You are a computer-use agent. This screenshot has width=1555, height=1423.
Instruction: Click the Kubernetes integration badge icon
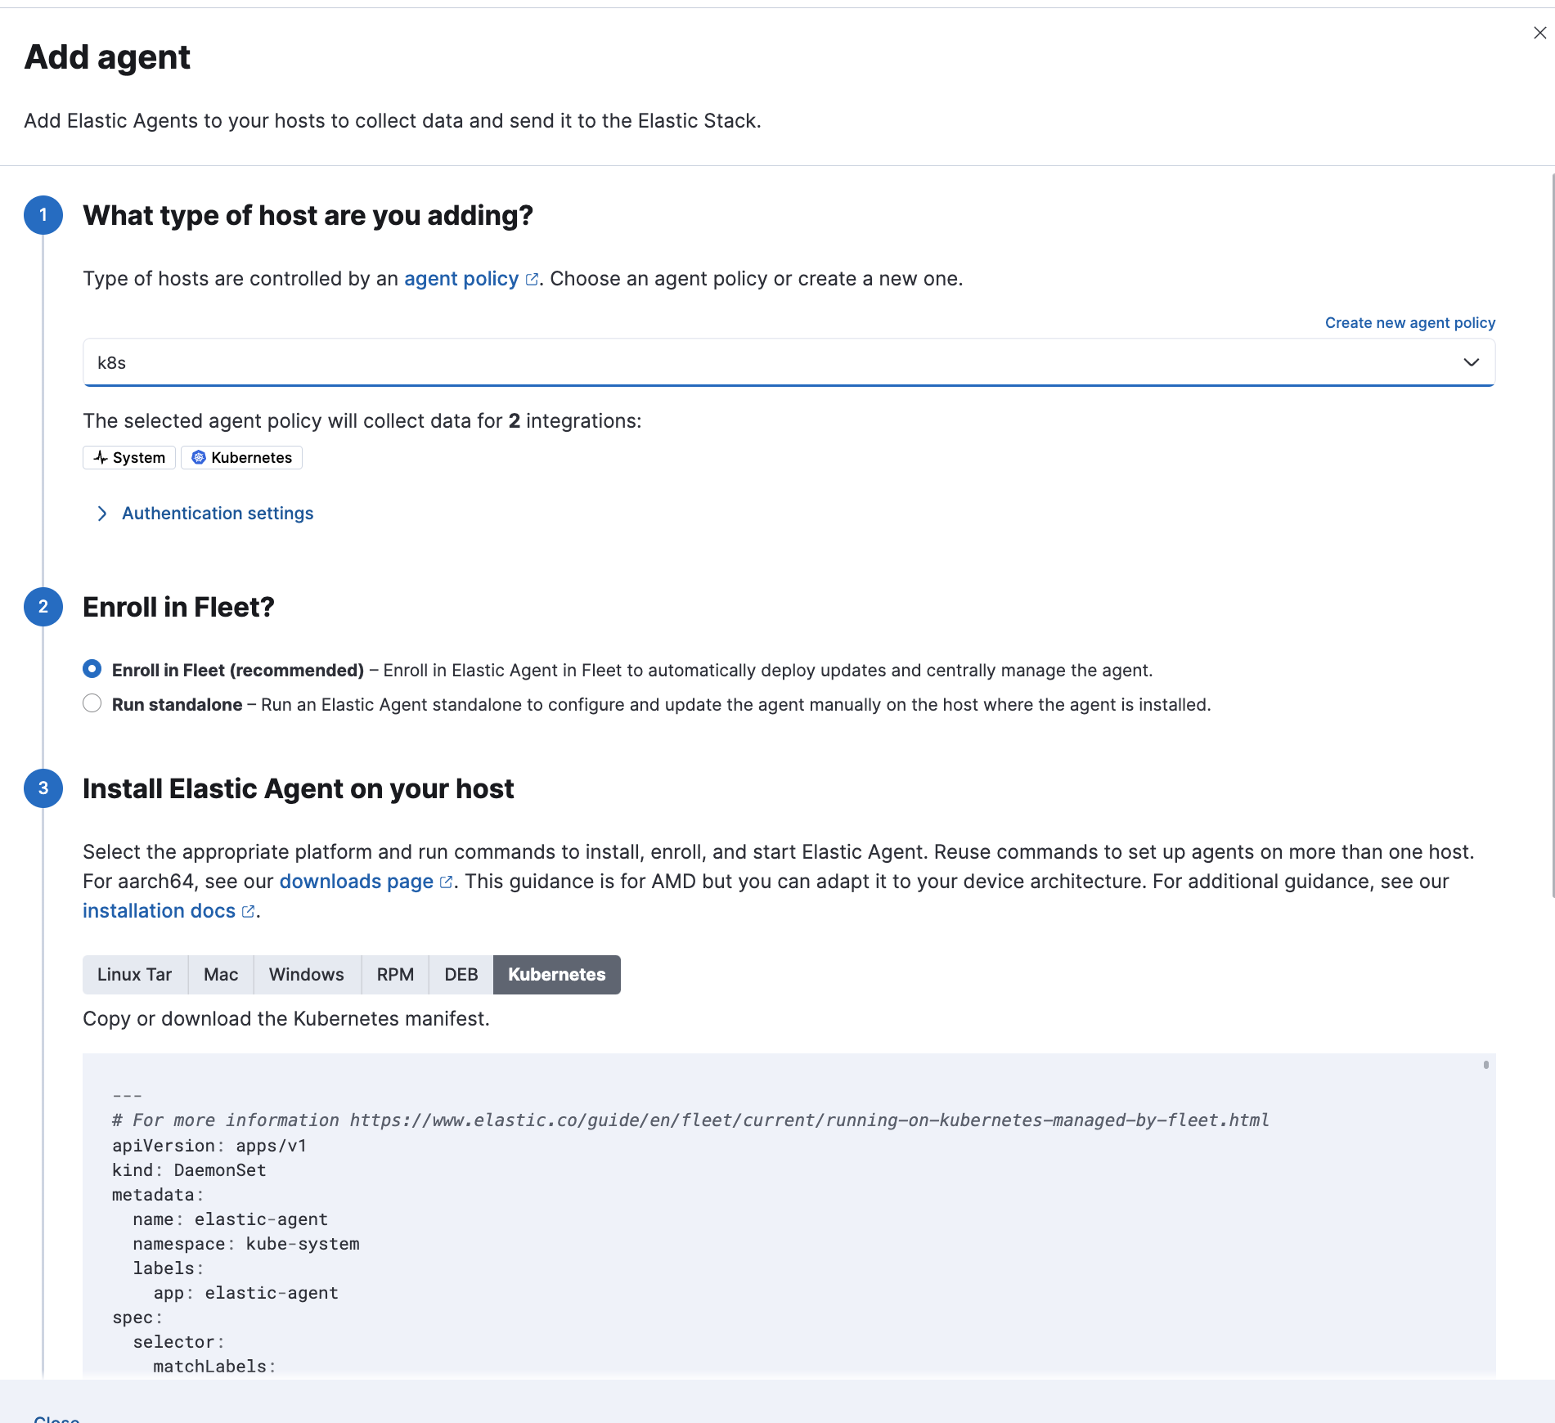click(x=197, y=457)
